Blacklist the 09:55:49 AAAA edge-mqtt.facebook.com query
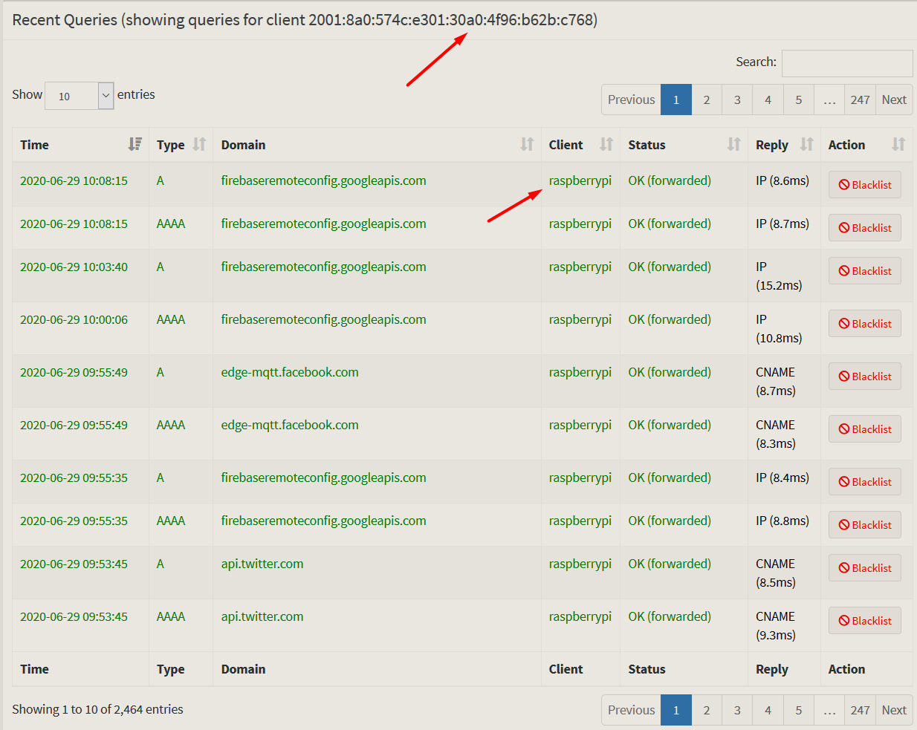The width and height of the screenshot is (917, 730). (865, 429)
